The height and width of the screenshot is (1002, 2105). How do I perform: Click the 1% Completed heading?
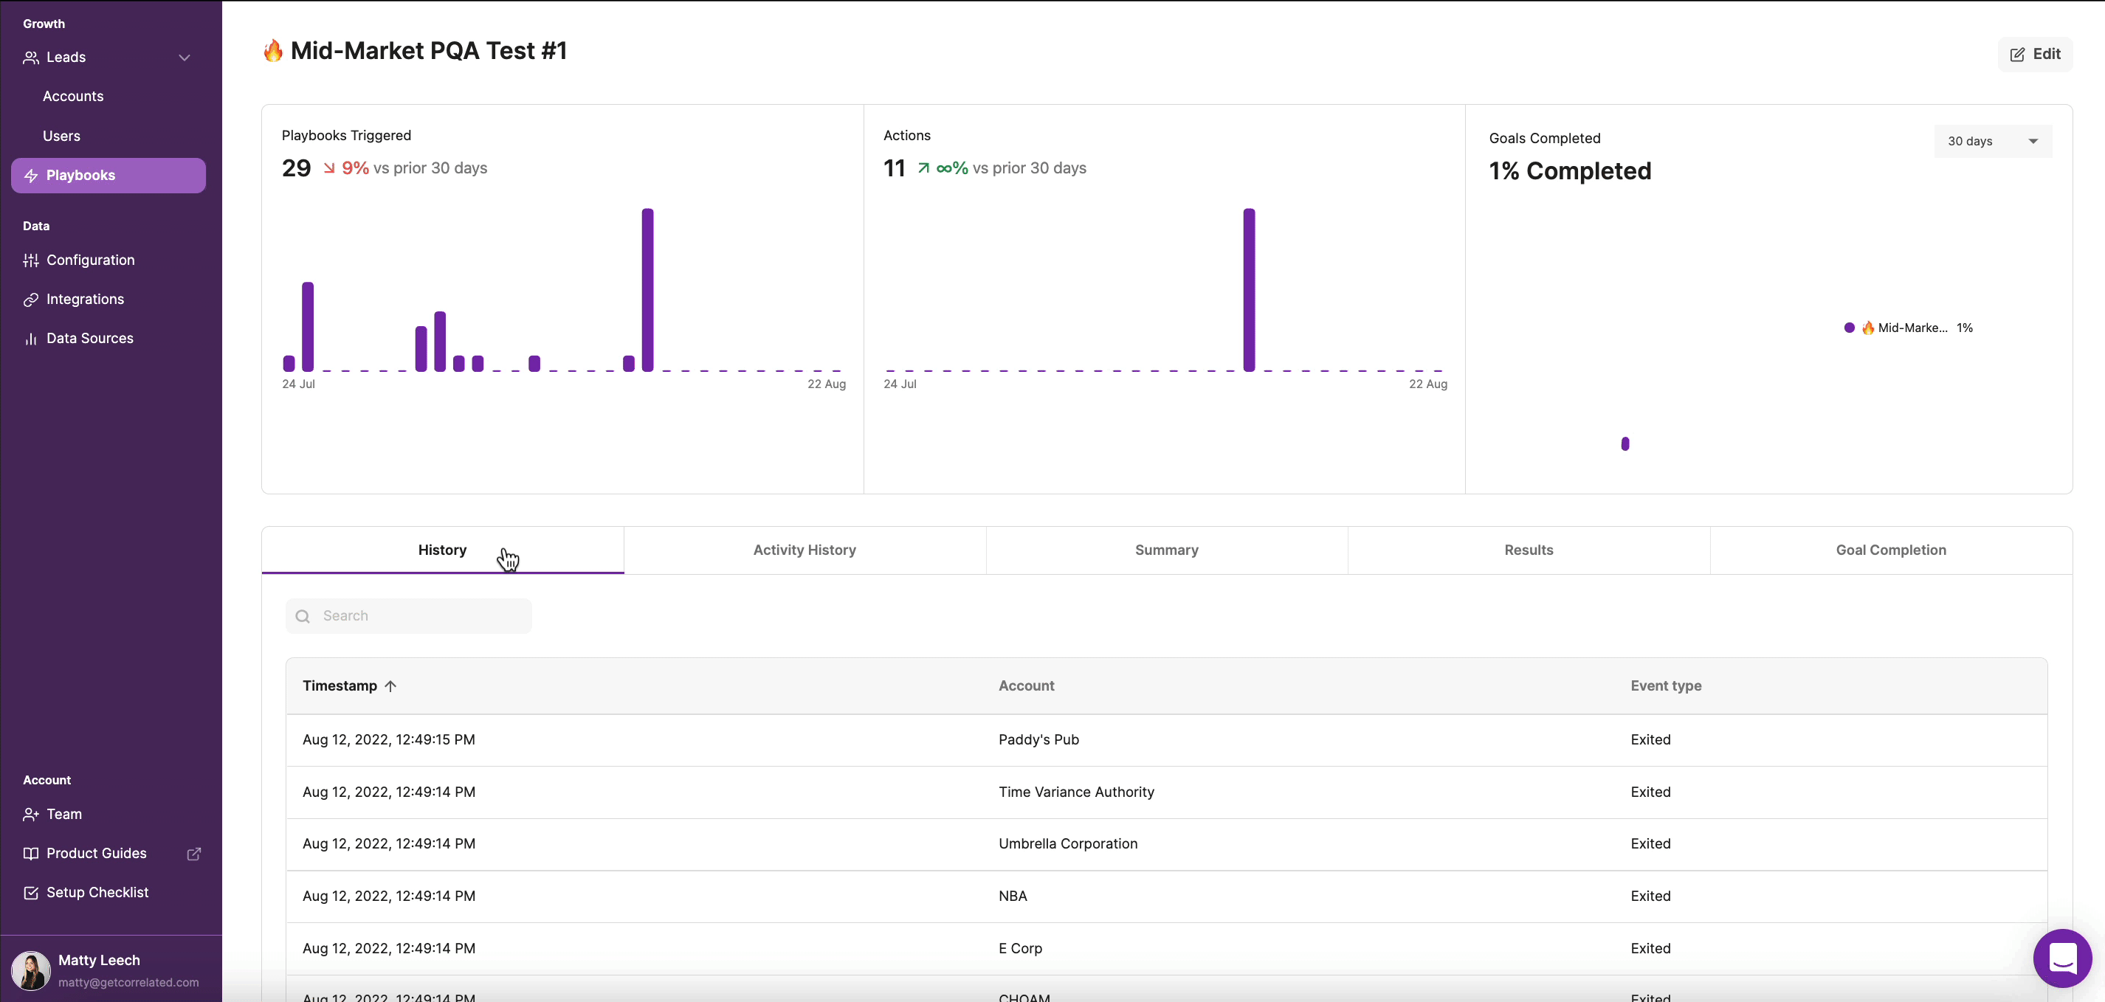tap(1570, 171)
